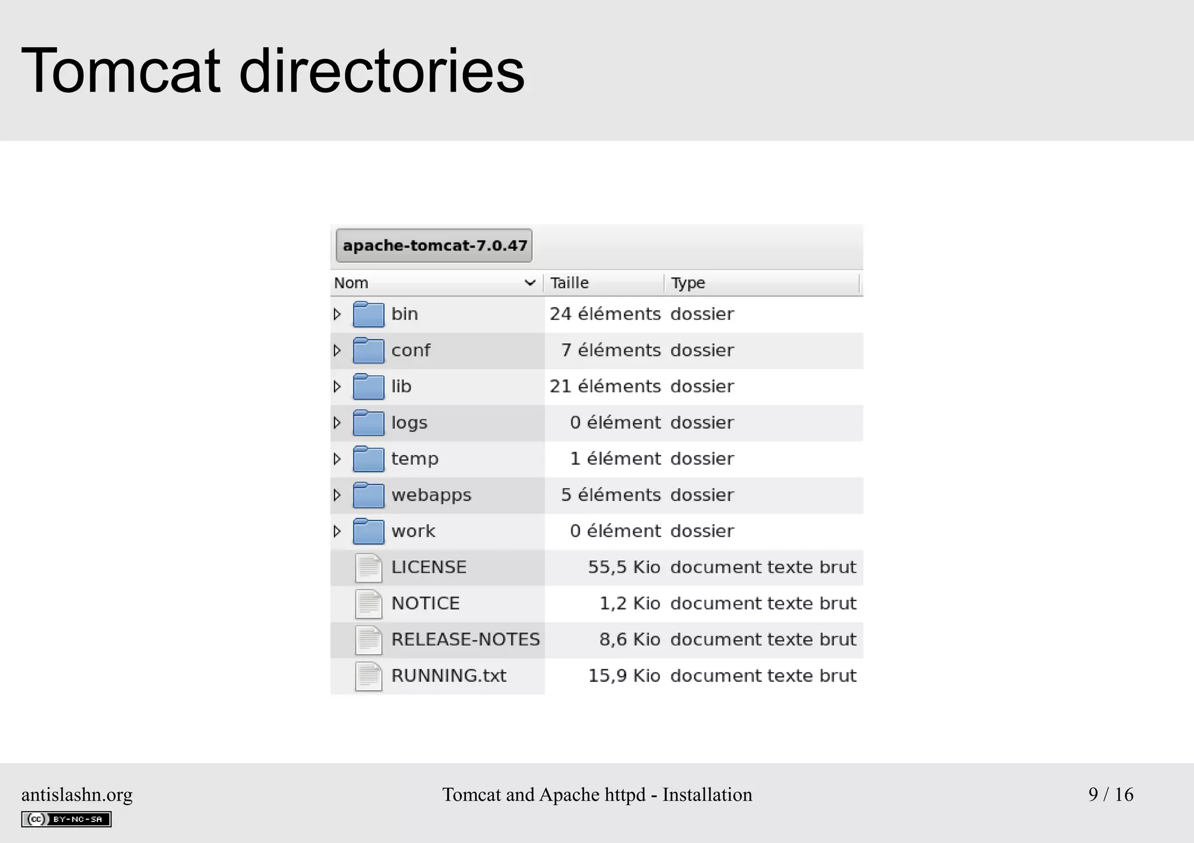Viewport: 1194px width, 843px height.
Task: Expand the lib folder tree arrow
Action: (x=337, y=387)
